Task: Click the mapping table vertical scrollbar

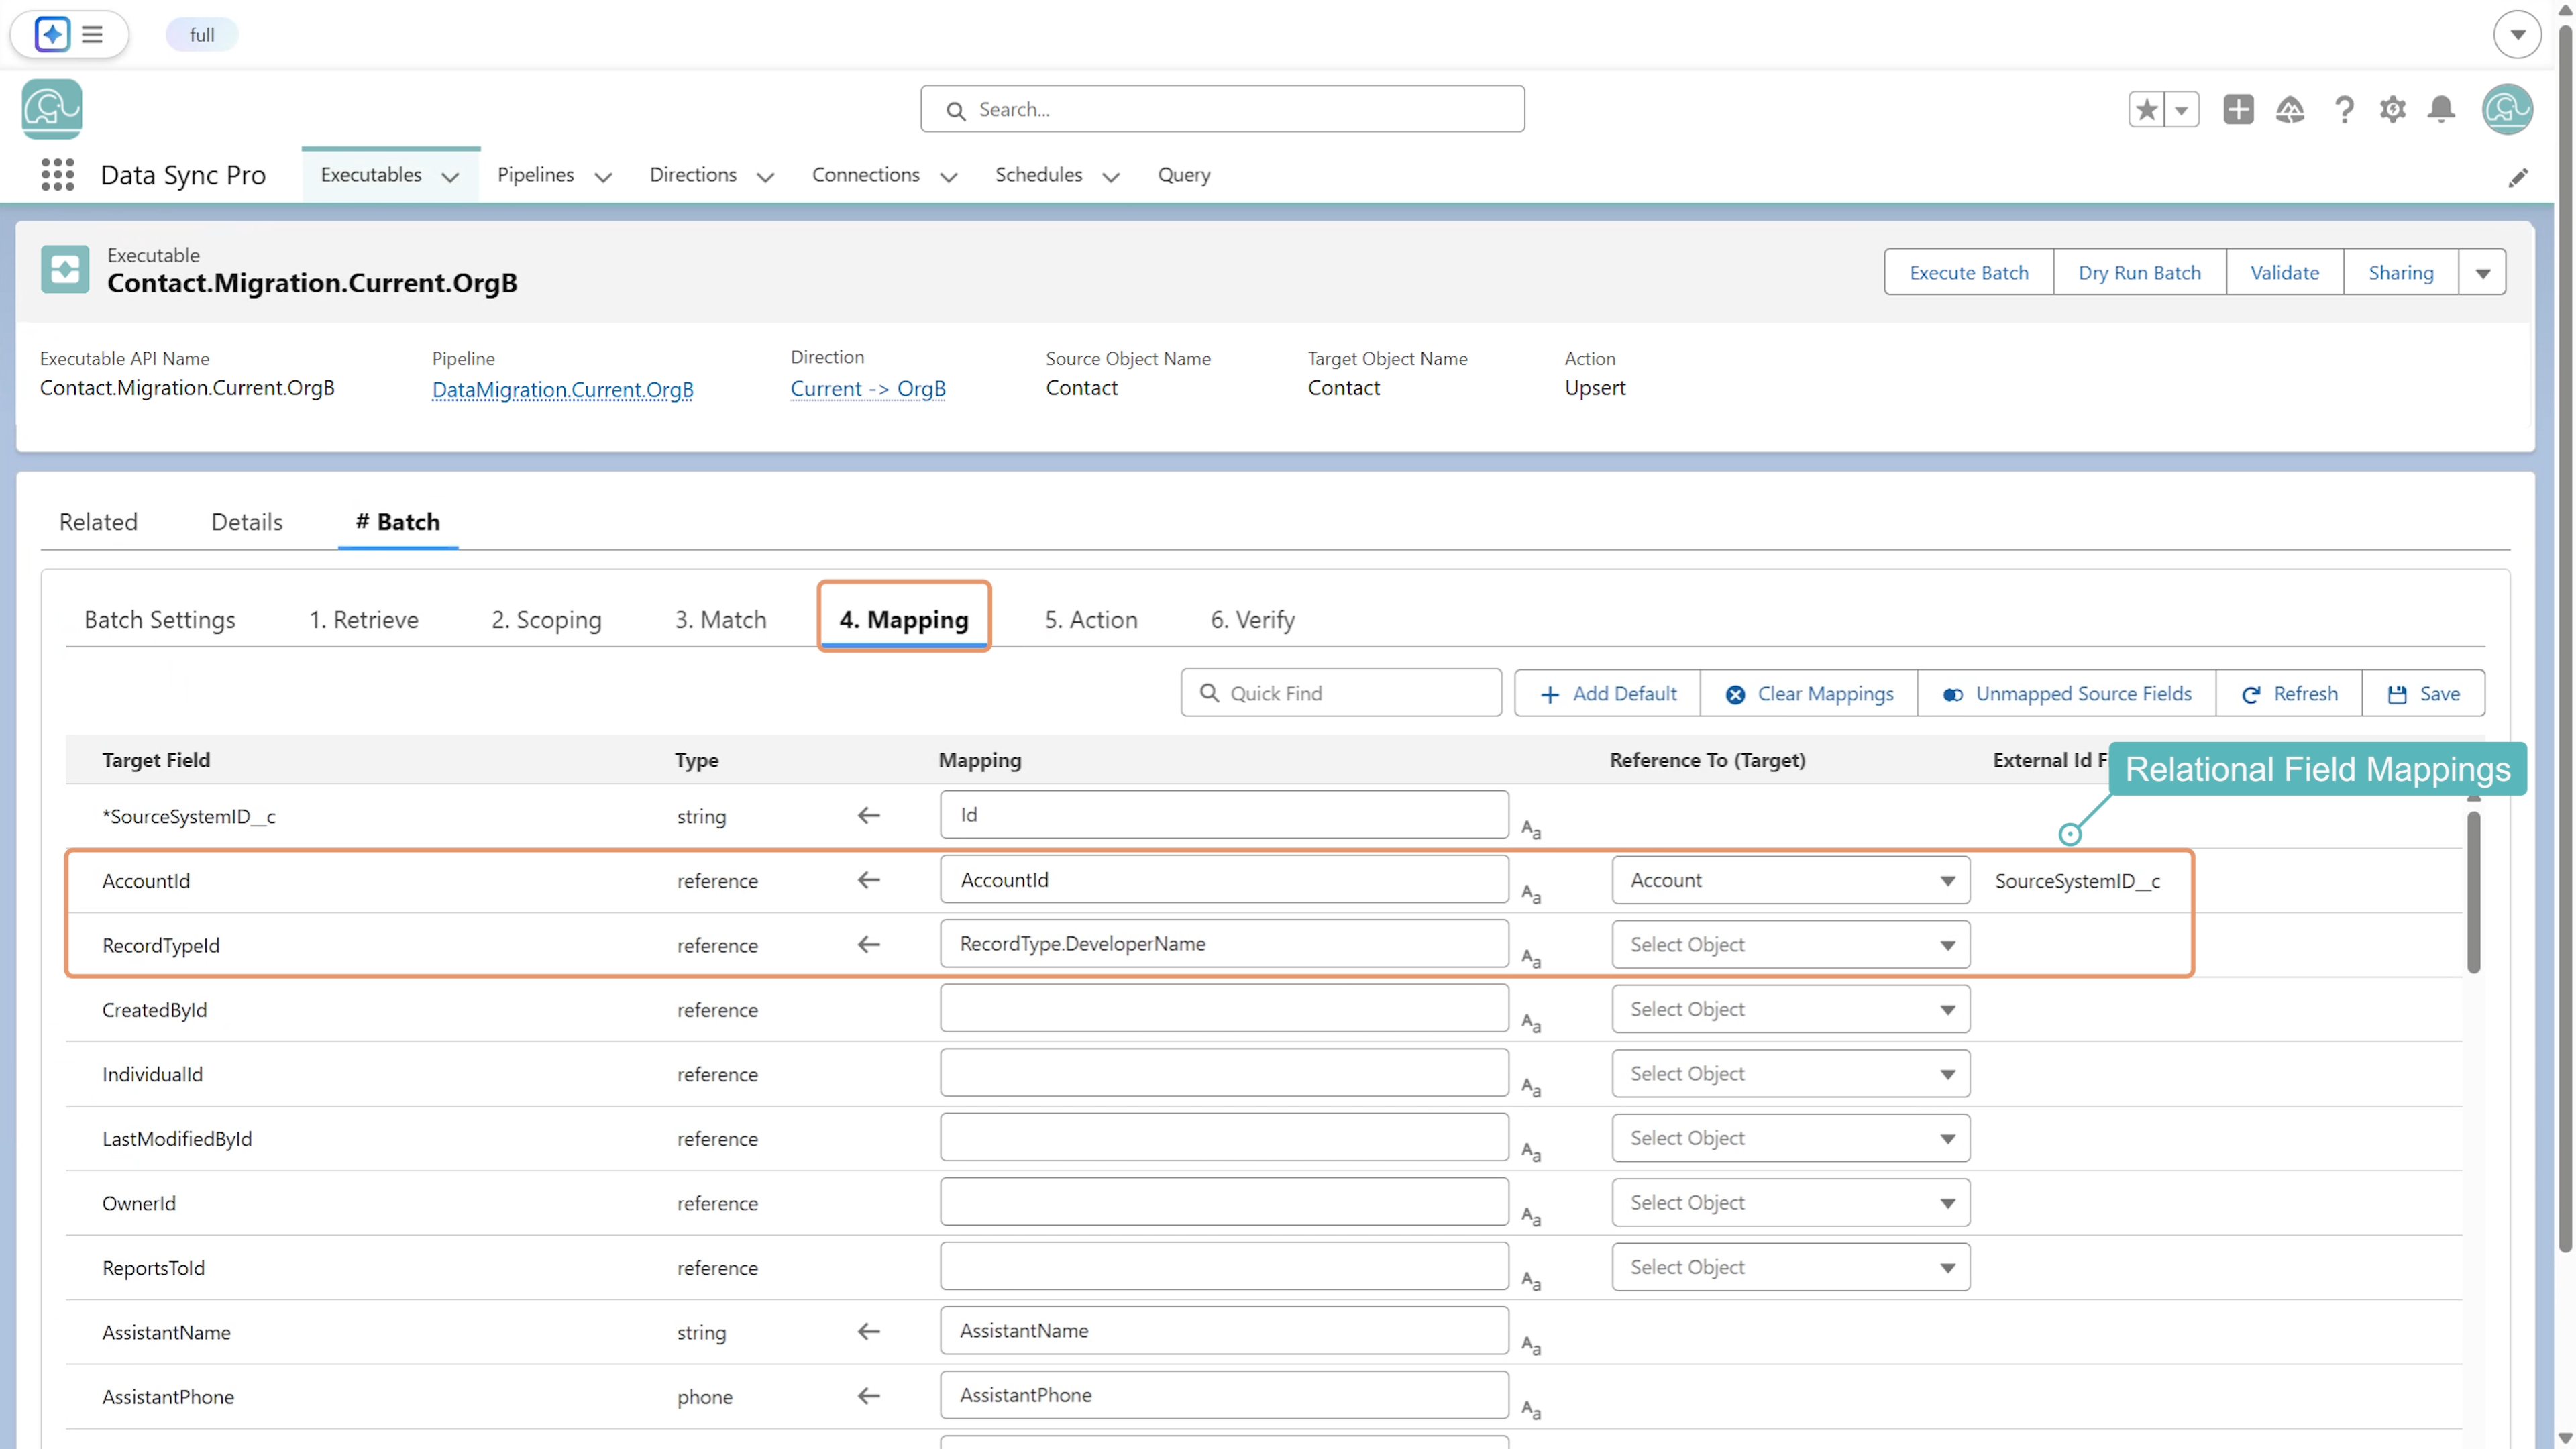Action: 2473,891
